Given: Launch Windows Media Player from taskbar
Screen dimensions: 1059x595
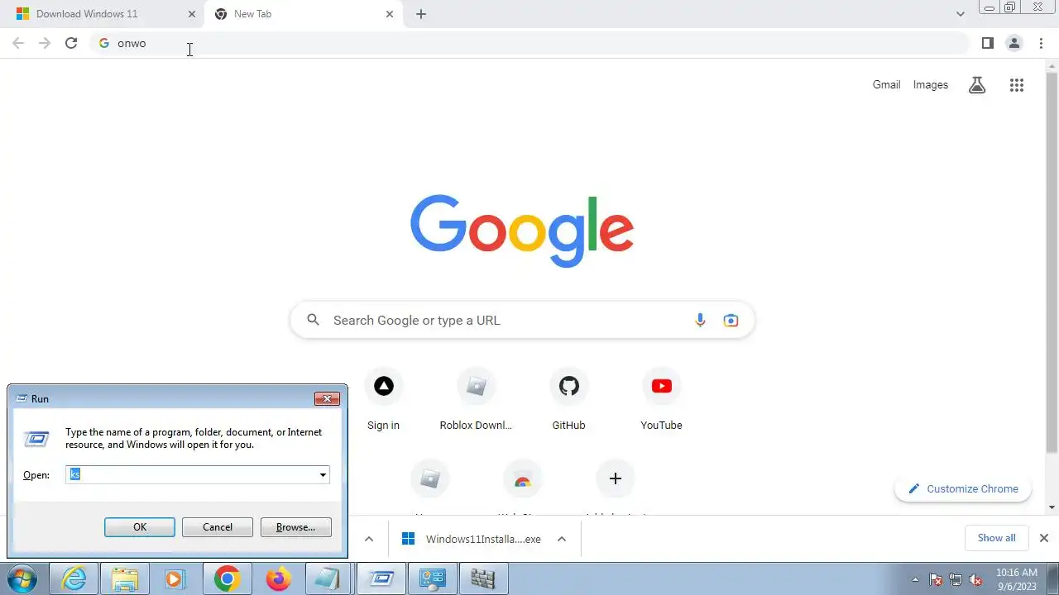Looking at the screenshot, I should pyautogui.click(x=175, y=578).
